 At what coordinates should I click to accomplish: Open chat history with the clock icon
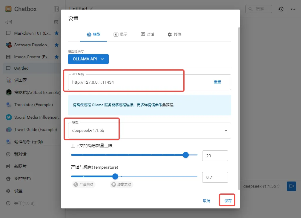[x=281, y=9]
